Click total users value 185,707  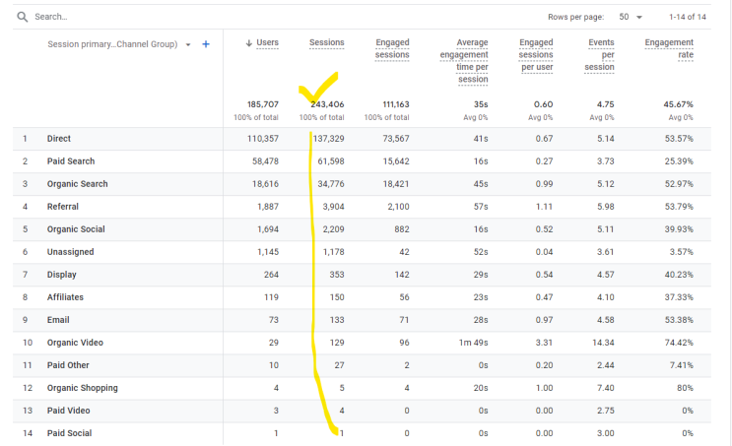[x=263, y=104]
